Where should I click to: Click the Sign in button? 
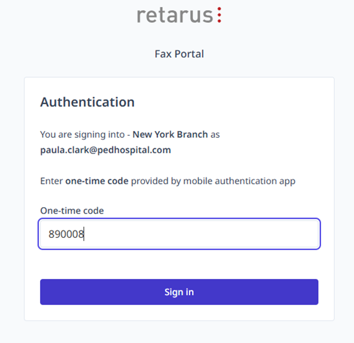click(179, 292)
